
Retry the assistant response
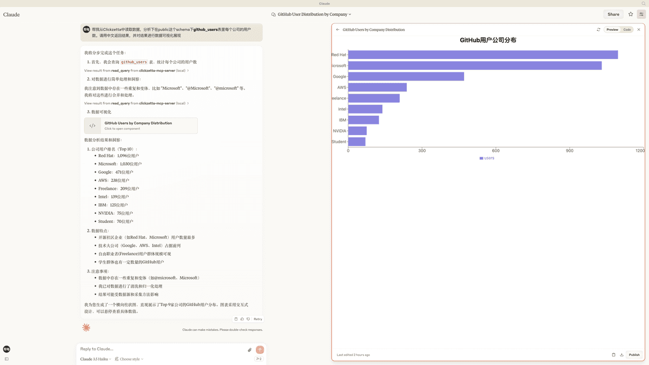[258, 319]
